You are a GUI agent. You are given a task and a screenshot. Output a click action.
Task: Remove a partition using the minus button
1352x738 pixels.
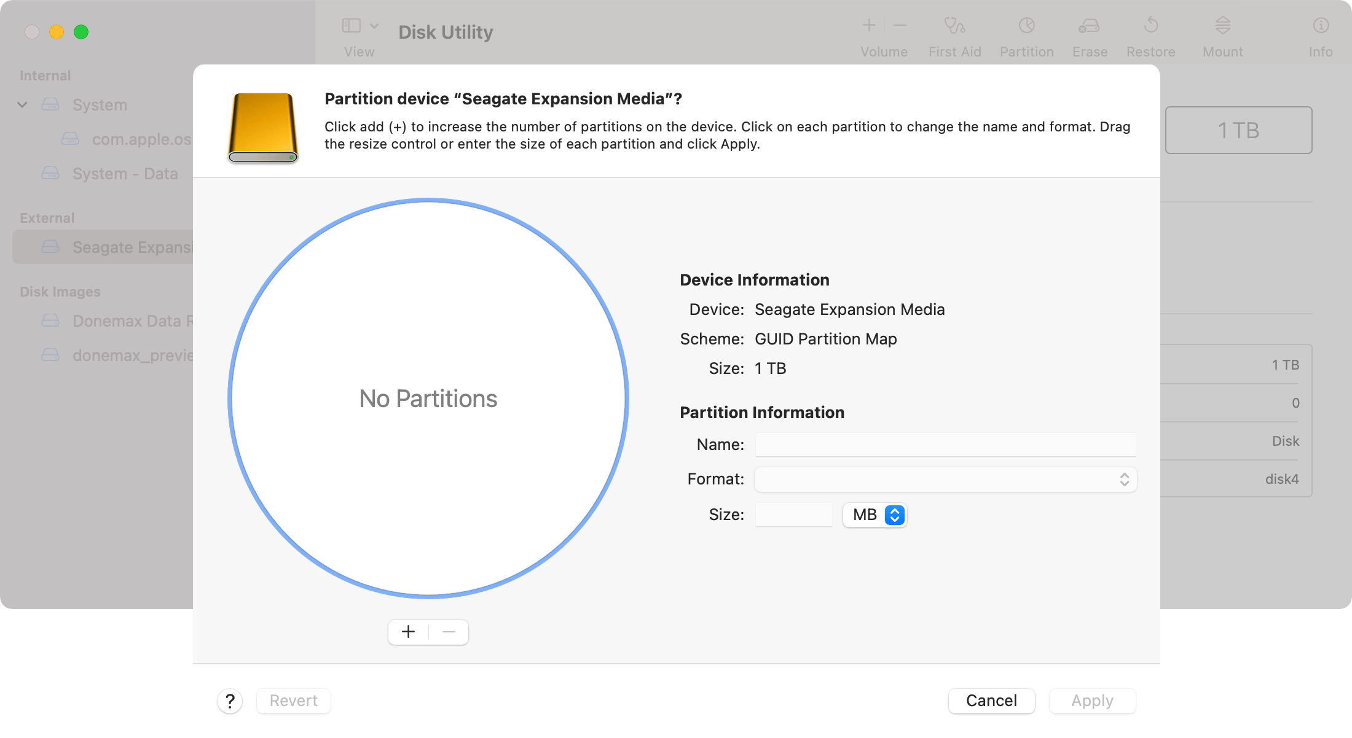pyautogui.click(x=448, y=631)
